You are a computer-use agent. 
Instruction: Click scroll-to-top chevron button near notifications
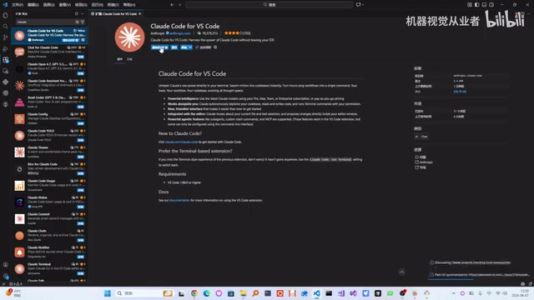[402, 272]
